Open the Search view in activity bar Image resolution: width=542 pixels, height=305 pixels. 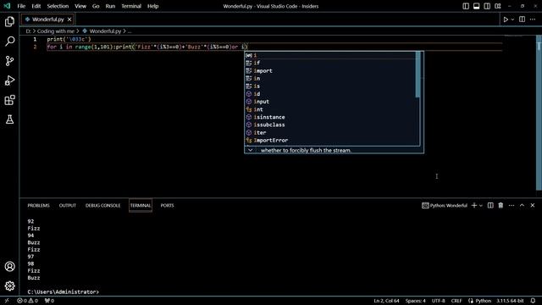coord(9,42)
